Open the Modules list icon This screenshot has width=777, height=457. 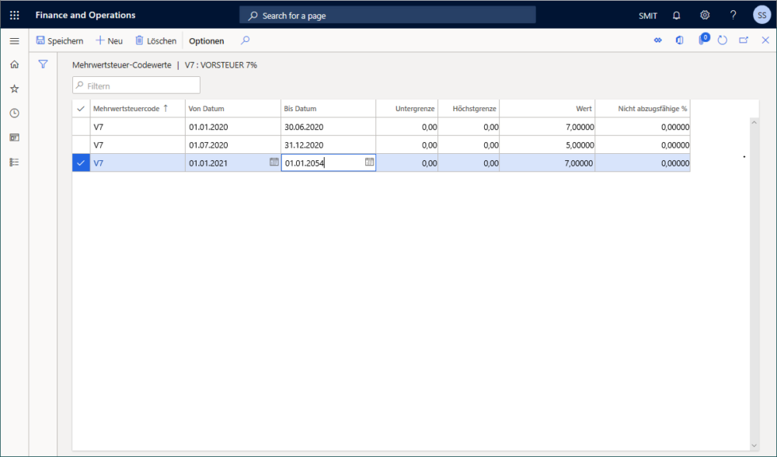tap(14, 162)
